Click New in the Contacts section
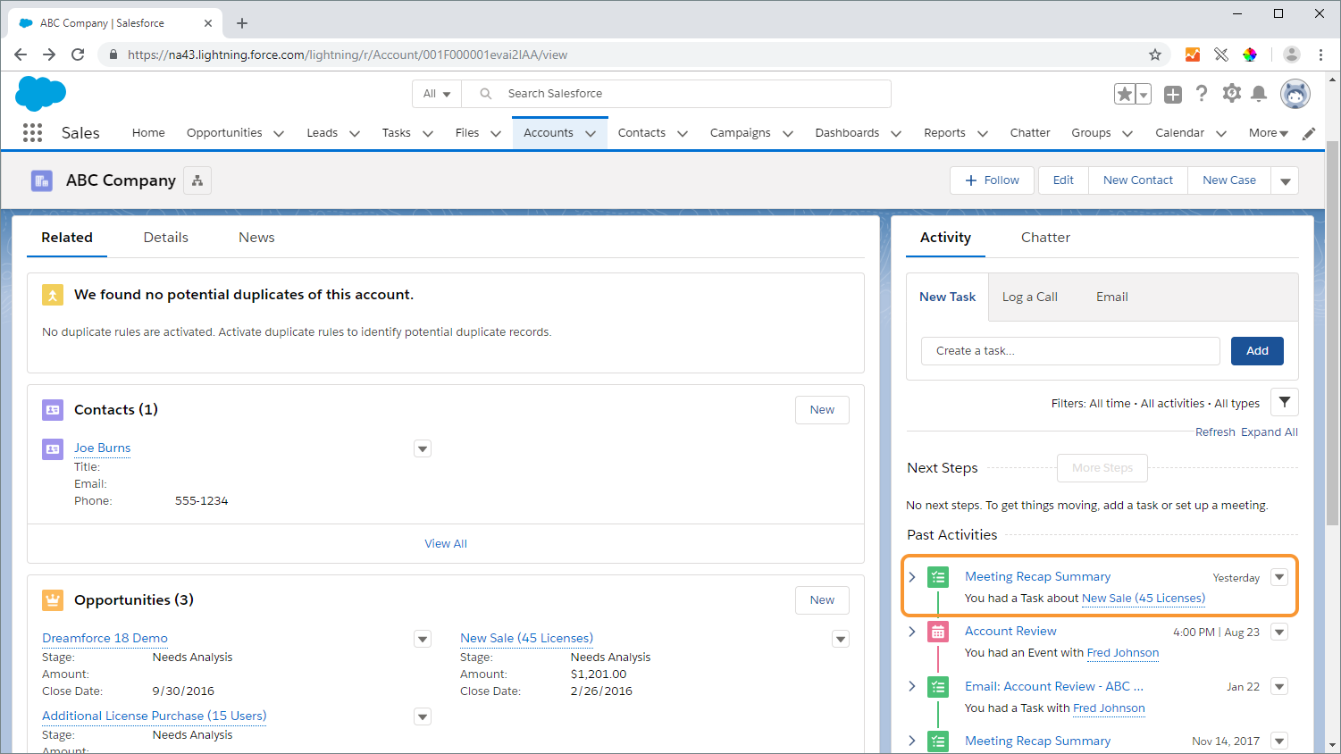 [822, 410]
